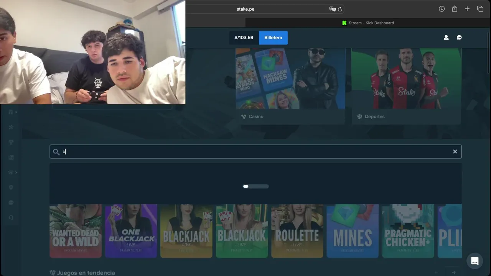491x276 pixels.
Task: Click the shield icon in left sidebar
Action: [11, 187]
